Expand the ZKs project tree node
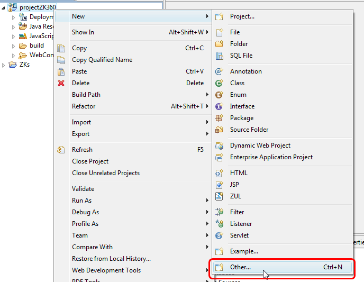 [x=4, y=65]
